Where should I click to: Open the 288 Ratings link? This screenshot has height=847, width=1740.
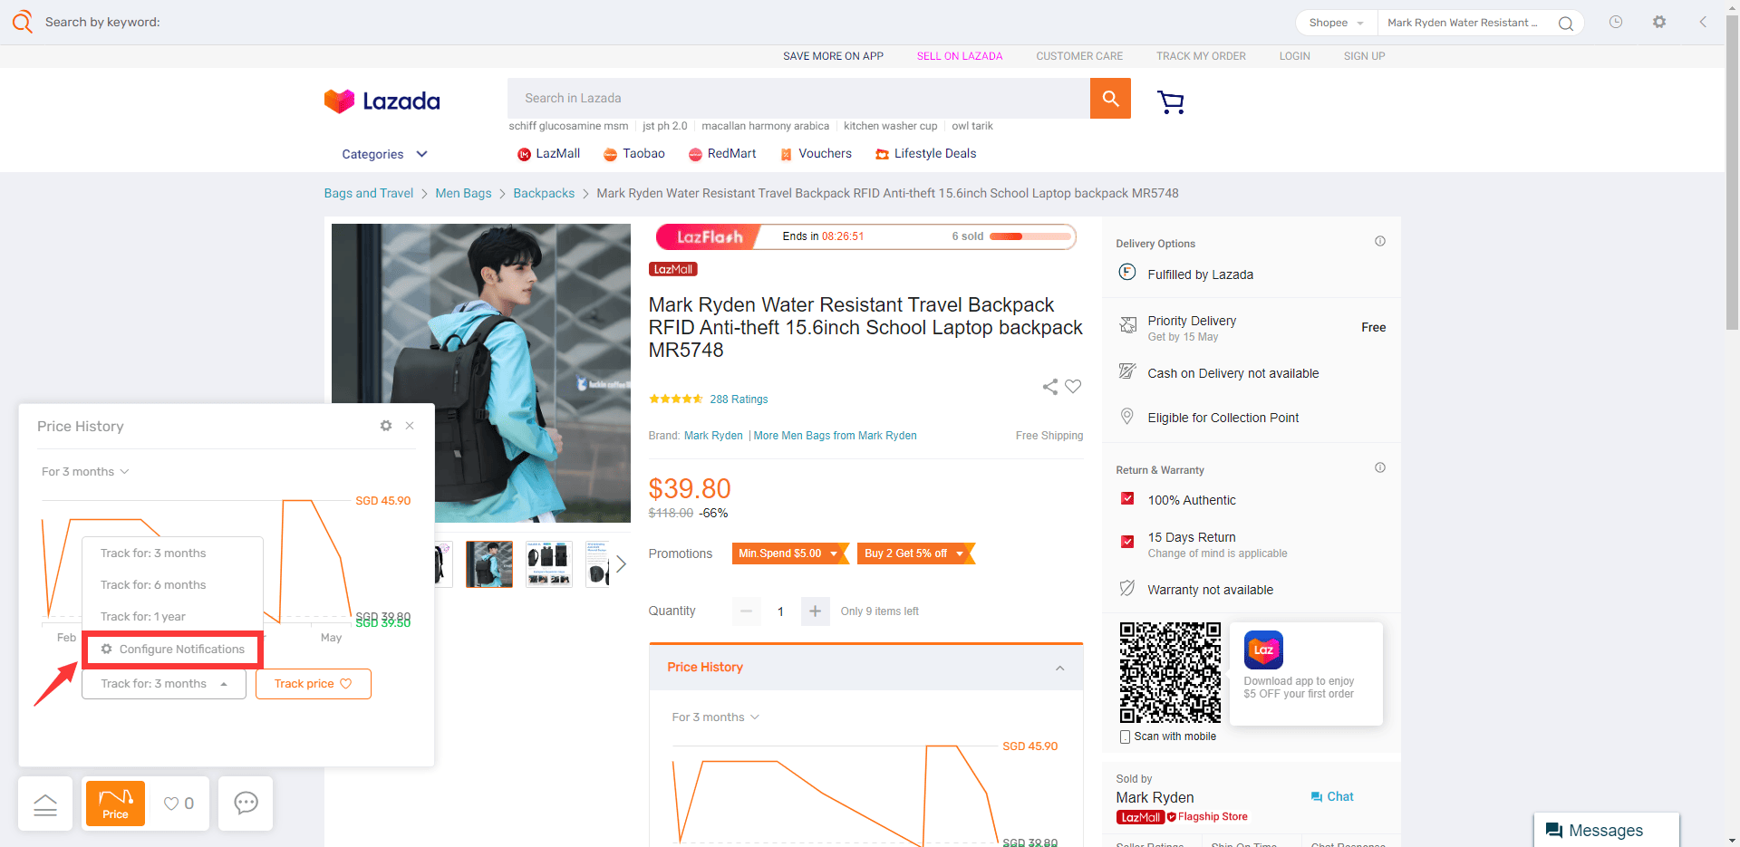[739, 399]
